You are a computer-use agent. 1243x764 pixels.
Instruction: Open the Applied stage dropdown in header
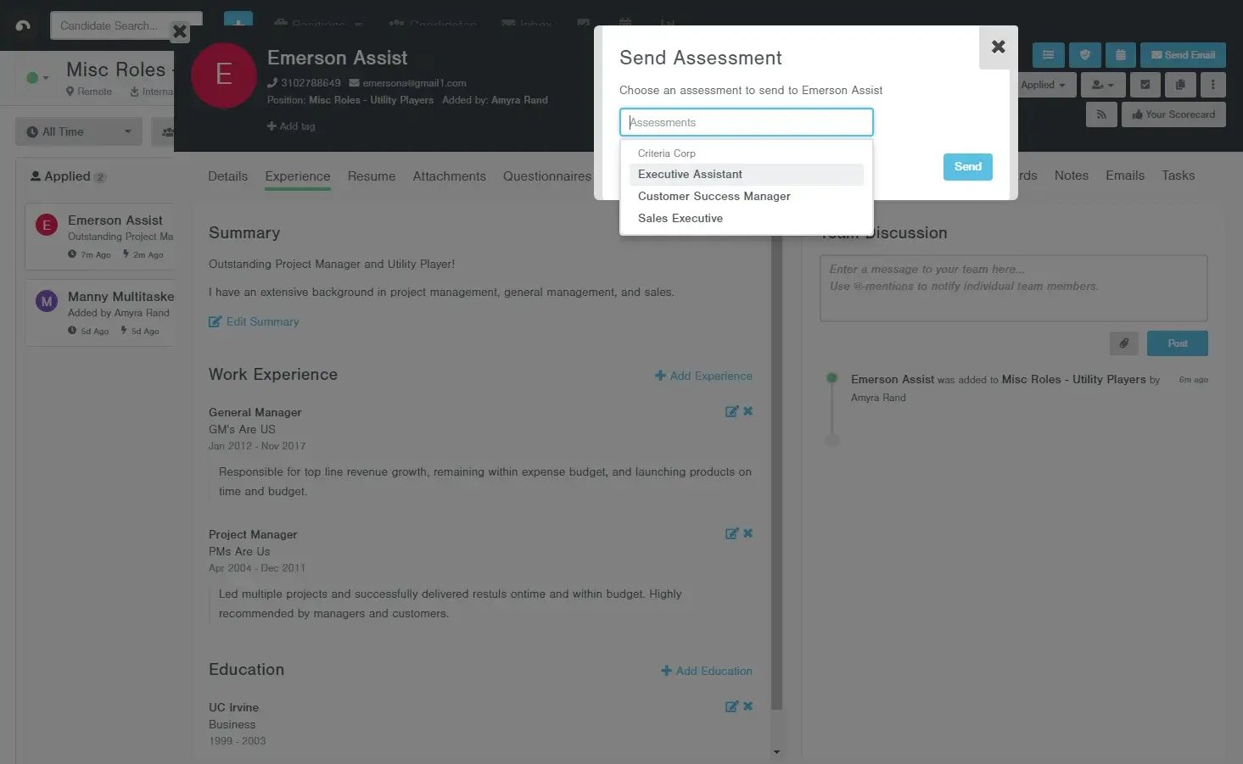pos(1045,85)
